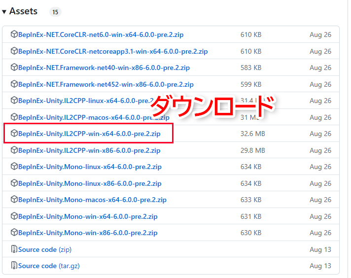Viewport: 351px width, 278px height.
Task: Click the 29.8 MB file size
Action: 253,151
